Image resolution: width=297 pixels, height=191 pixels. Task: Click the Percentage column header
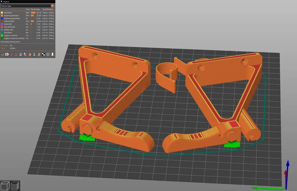[35, 9]
